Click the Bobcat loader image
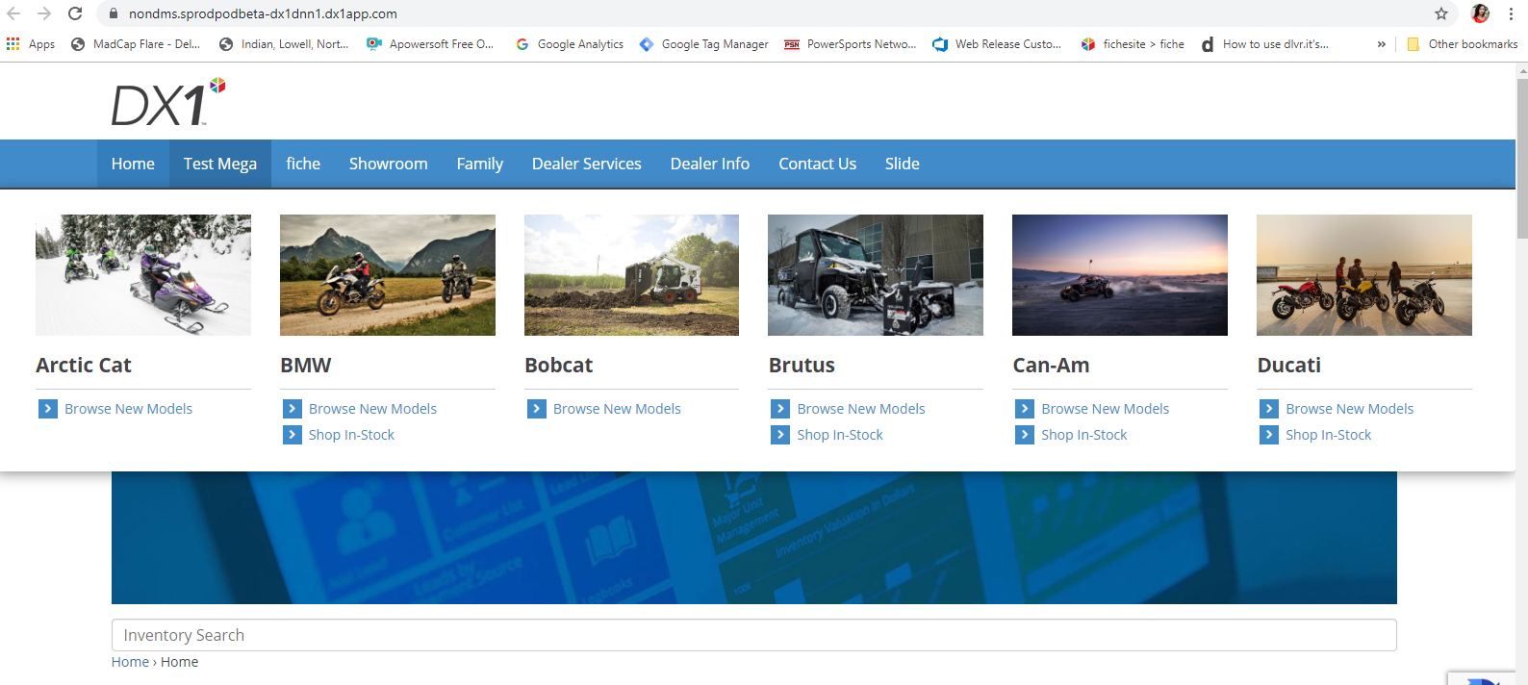This screenshot has height=685, width=1528. point(631,275)
